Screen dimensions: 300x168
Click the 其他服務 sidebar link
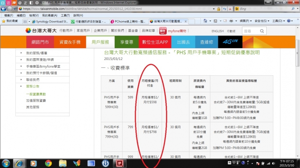coord(33,107)
